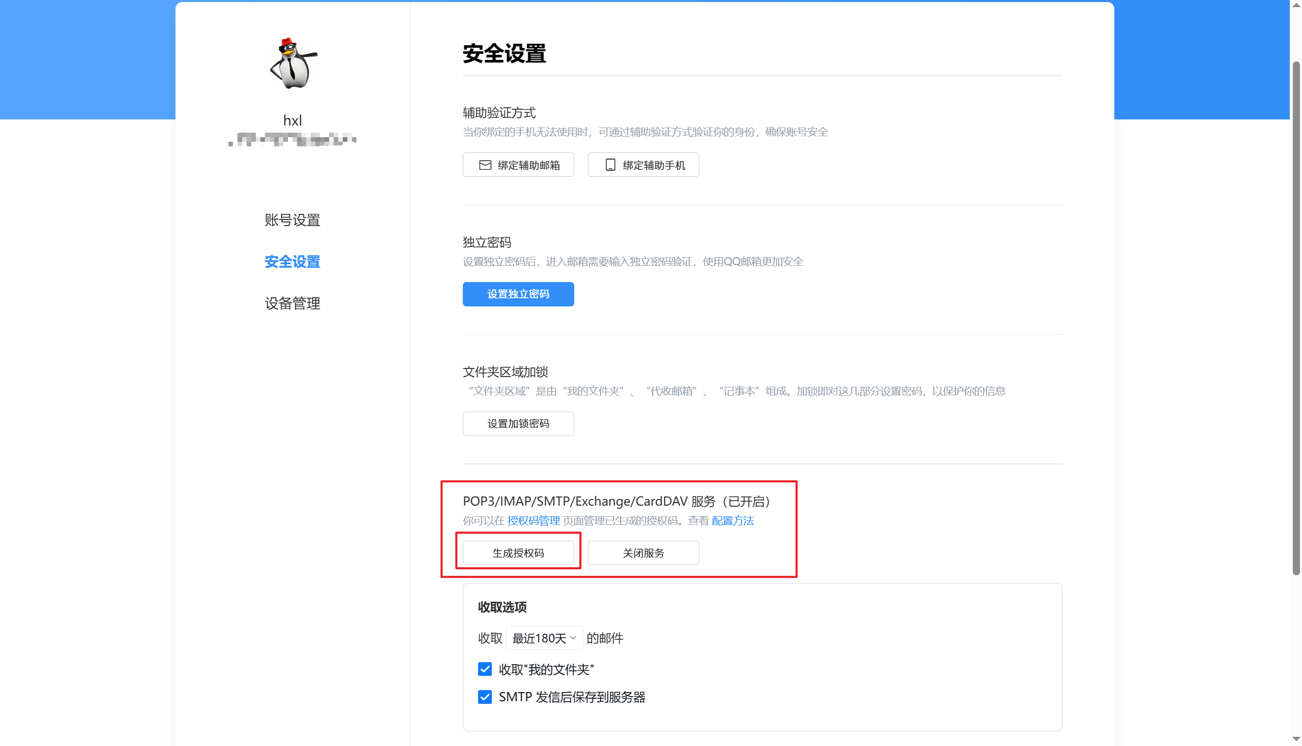The image size is (1302, 746).
Task: Click the penguin avatar image
Action: [x=293, y=64]
